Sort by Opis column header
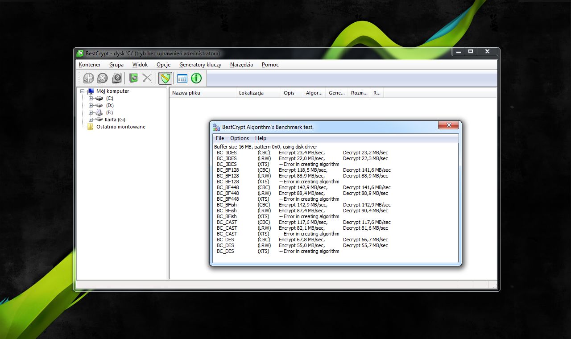 (x=292, y=93)
